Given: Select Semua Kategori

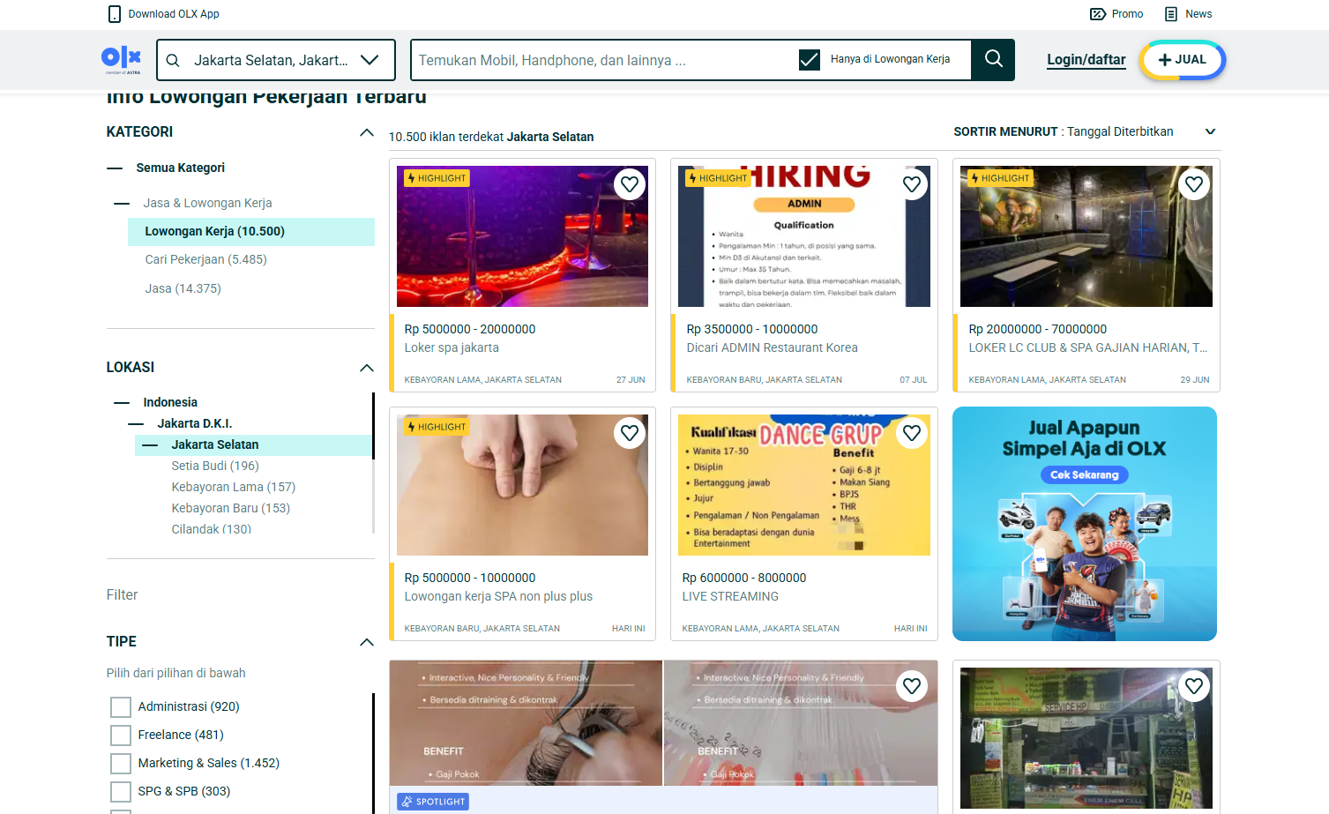Looking at the screenshot, I should click(x=180, y=168).
